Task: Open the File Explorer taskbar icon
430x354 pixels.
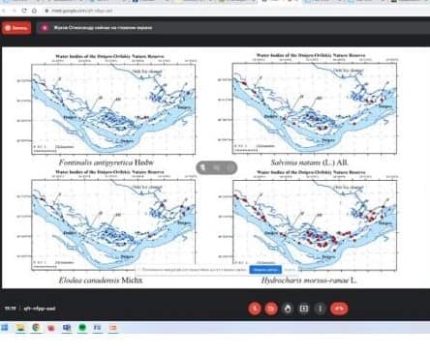Action: [20, 328]
